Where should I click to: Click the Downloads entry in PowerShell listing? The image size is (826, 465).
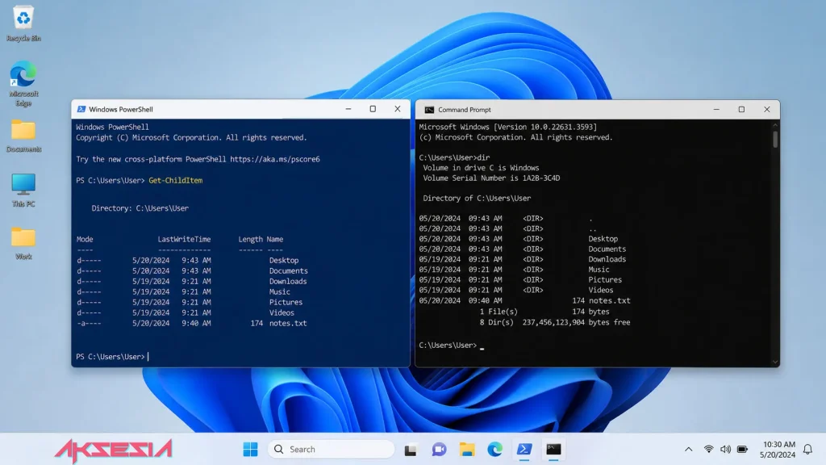point(288,282)
